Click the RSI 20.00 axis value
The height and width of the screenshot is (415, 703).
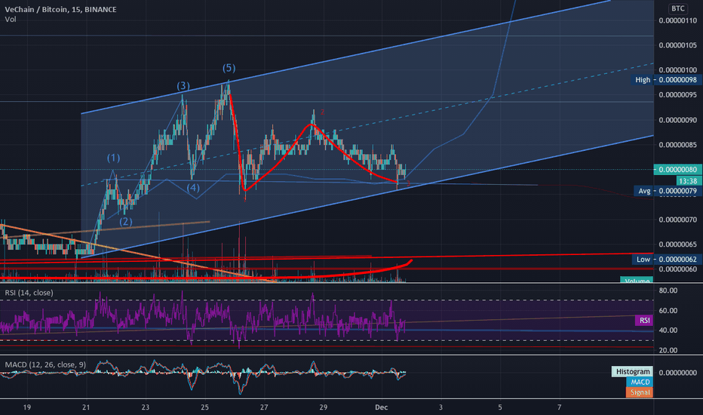pyautogui.click(x=668, y=350)
